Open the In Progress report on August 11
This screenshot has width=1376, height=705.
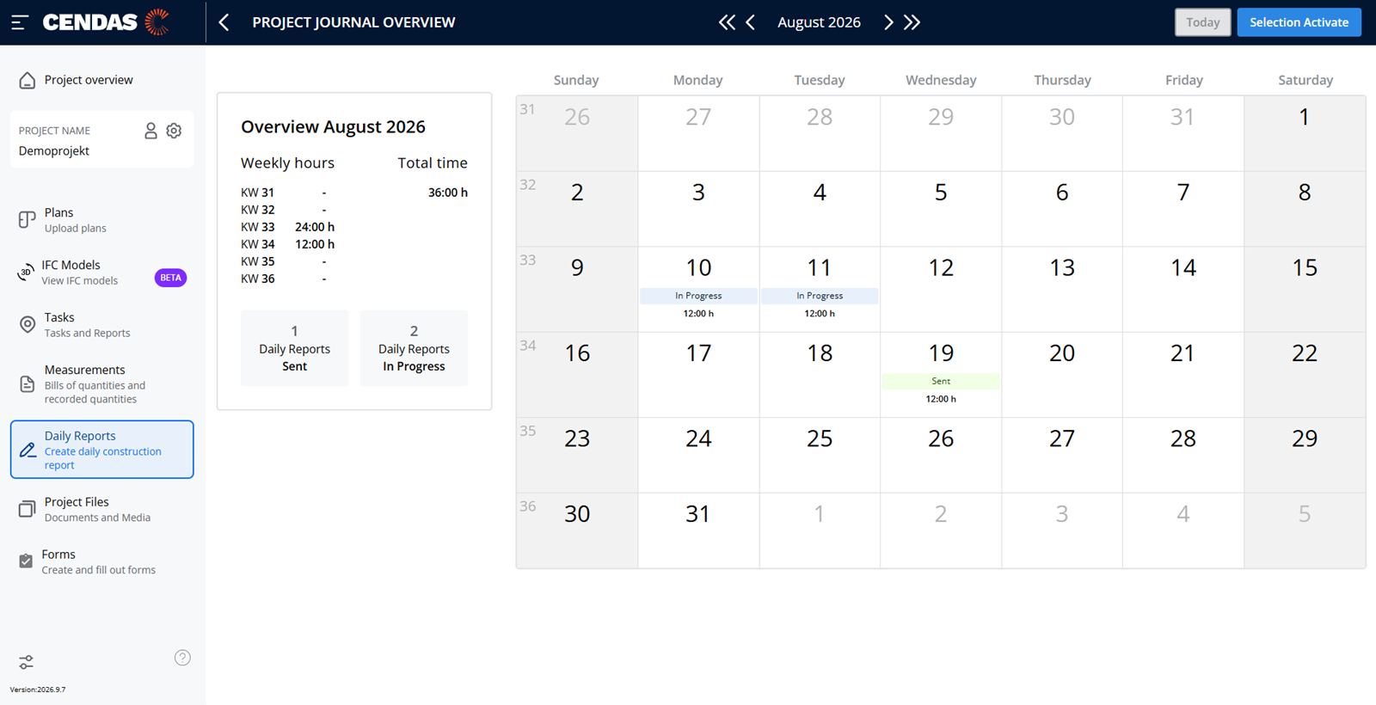[x=820, y=296]
